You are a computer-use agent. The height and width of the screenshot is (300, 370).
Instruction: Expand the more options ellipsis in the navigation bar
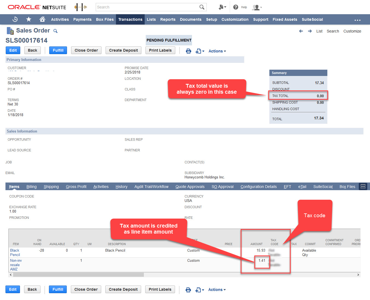tap(357, 19)
